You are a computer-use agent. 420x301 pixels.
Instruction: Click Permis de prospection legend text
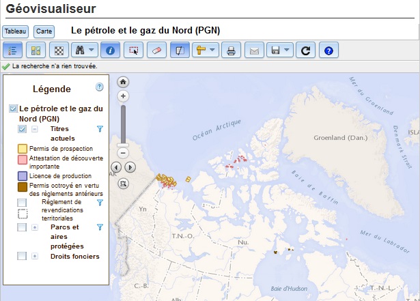[61, 149]
